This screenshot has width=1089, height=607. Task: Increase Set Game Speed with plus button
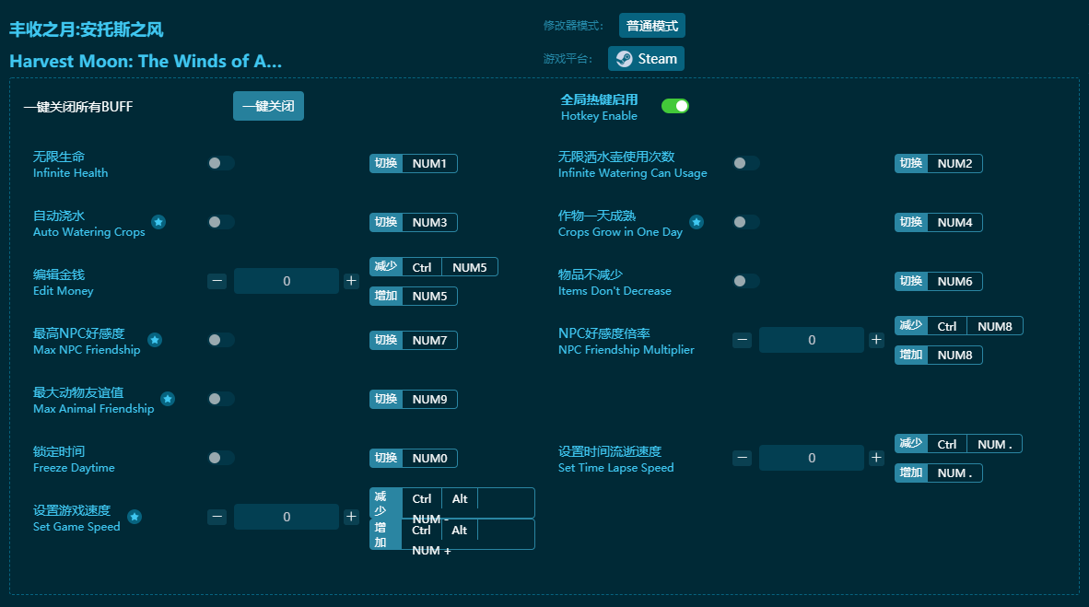(x=351, y=517)
